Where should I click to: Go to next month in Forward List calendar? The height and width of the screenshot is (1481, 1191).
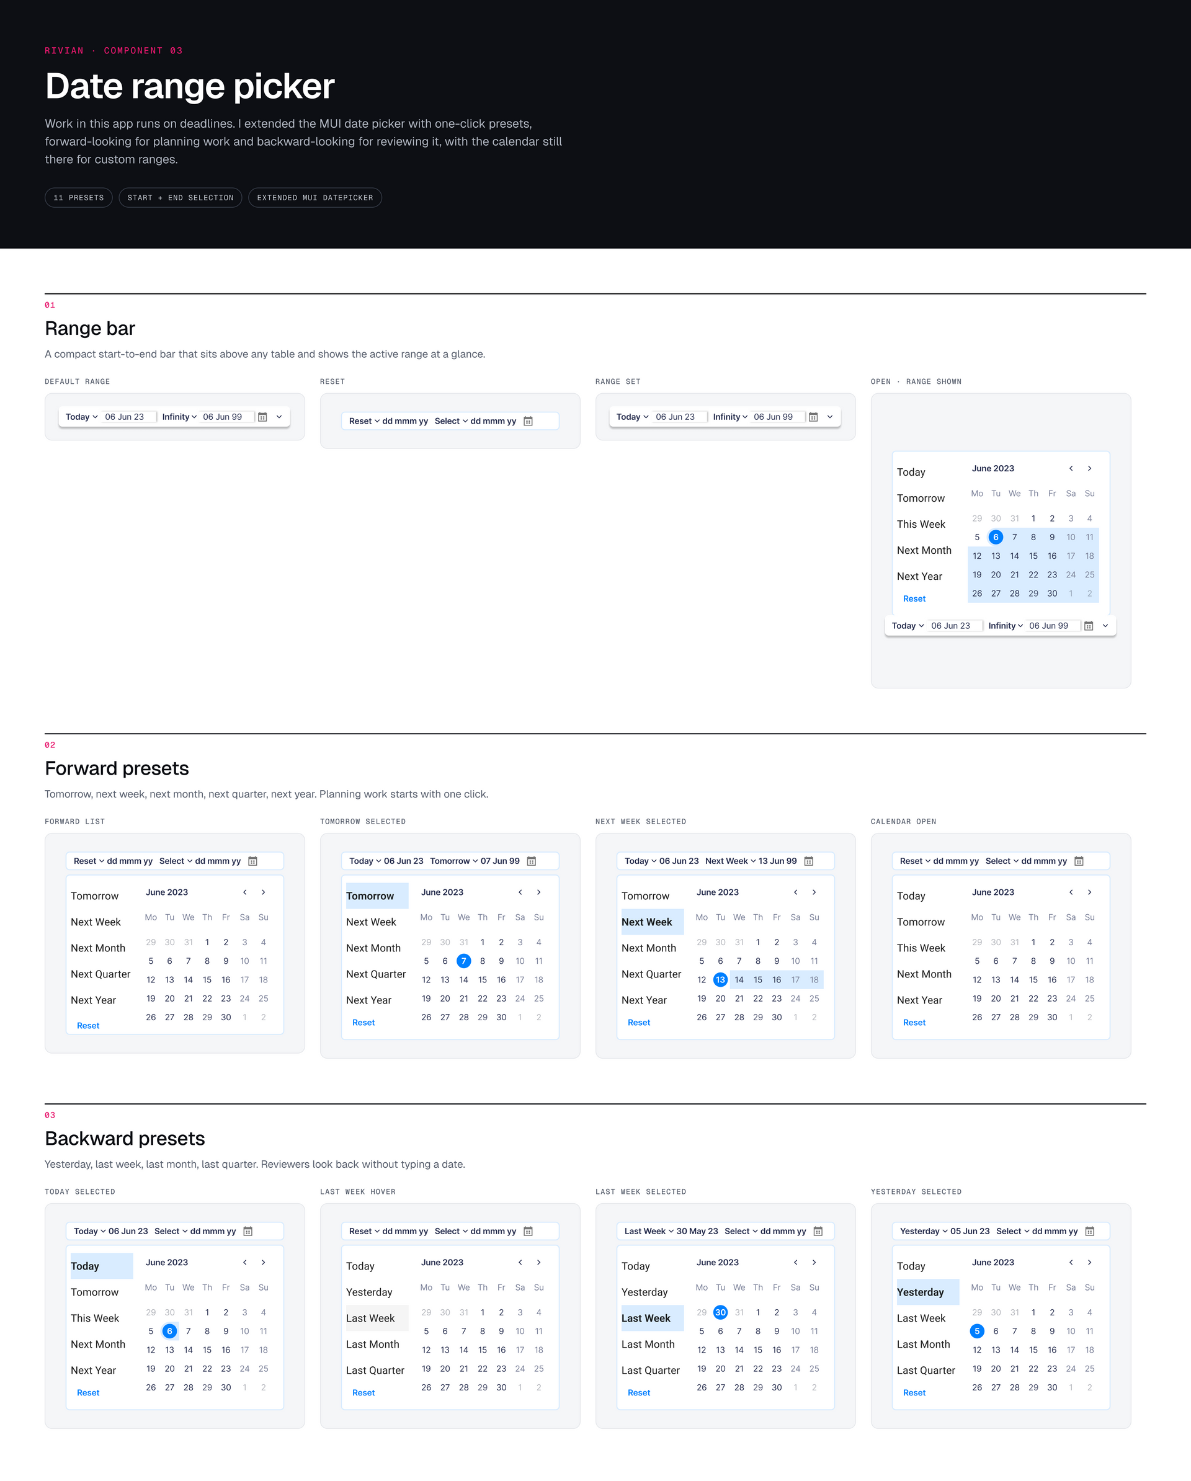[263, 892]
